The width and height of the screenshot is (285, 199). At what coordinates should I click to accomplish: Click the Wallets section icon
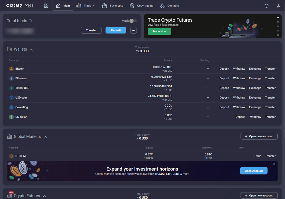9,49
